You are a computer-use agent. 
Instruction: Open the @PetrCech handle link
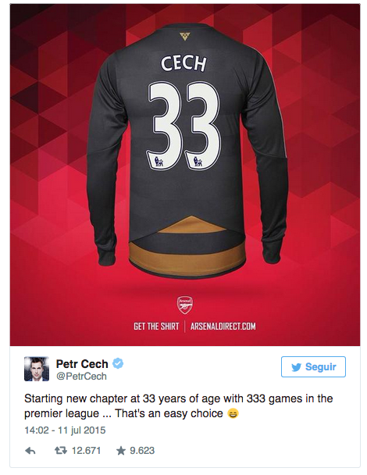coord(81,377)
